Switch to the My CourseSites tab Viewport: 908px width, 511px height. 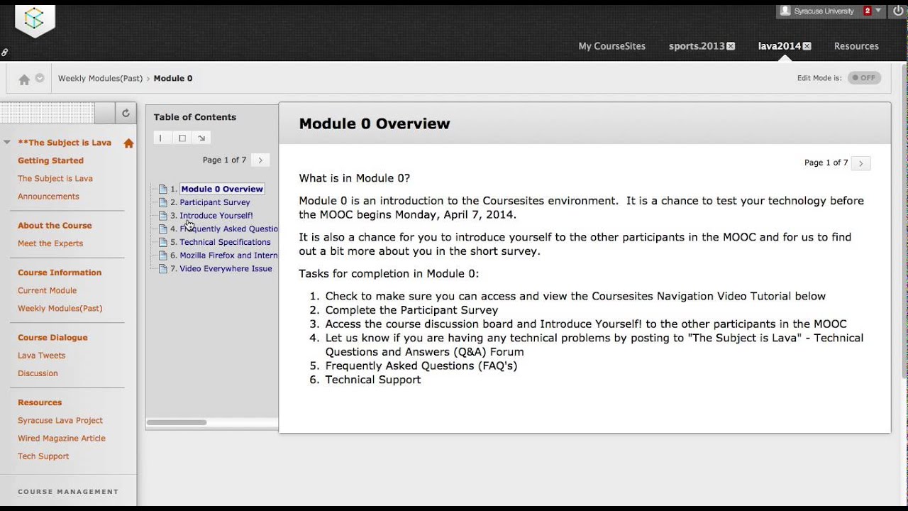click(612, 46)
